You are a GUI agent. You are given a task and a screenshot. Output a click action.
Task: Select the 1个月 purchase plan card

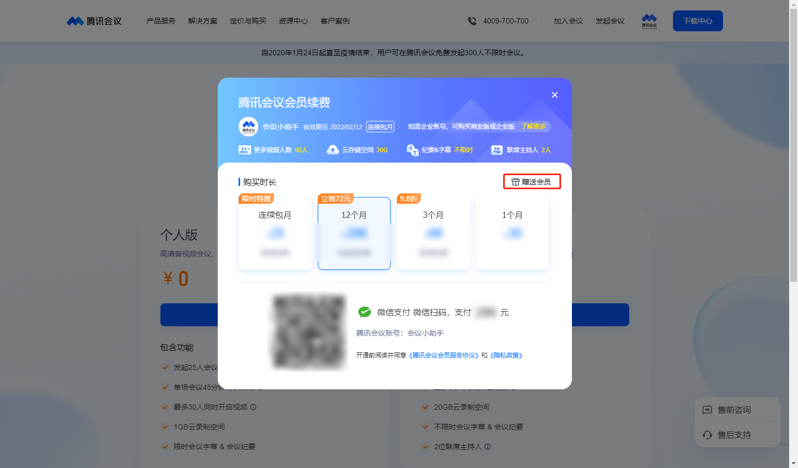pos(513,233)
